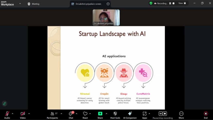Unmute the Audio microphone icon
The height and width of the screenshot is (120, 213).
7,114
